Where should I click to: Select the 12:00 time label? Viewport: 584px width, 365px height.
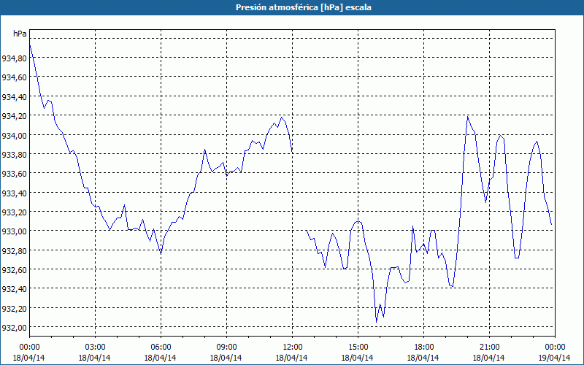point(292,347)
